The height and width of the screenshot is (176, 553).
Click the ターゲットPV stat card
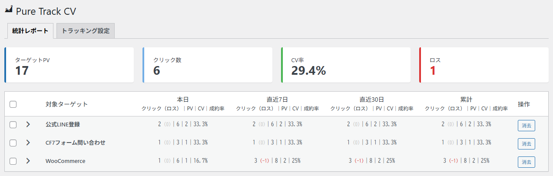click(x=70, y=65)
